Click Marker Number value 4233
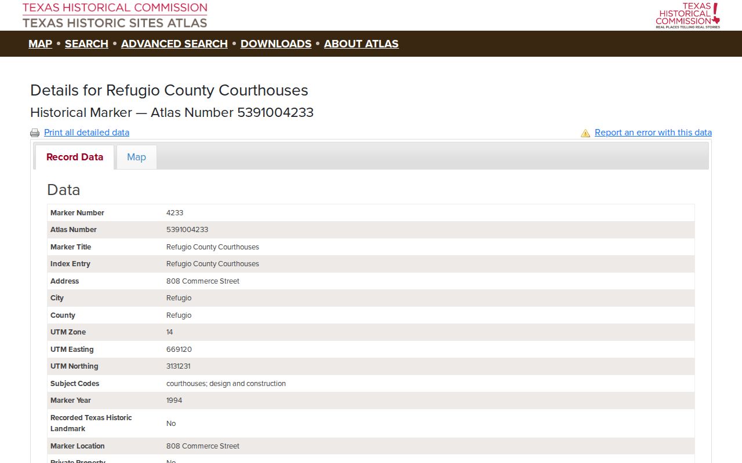The height and width of the screenshot is (463, 742). coord(174,213)
